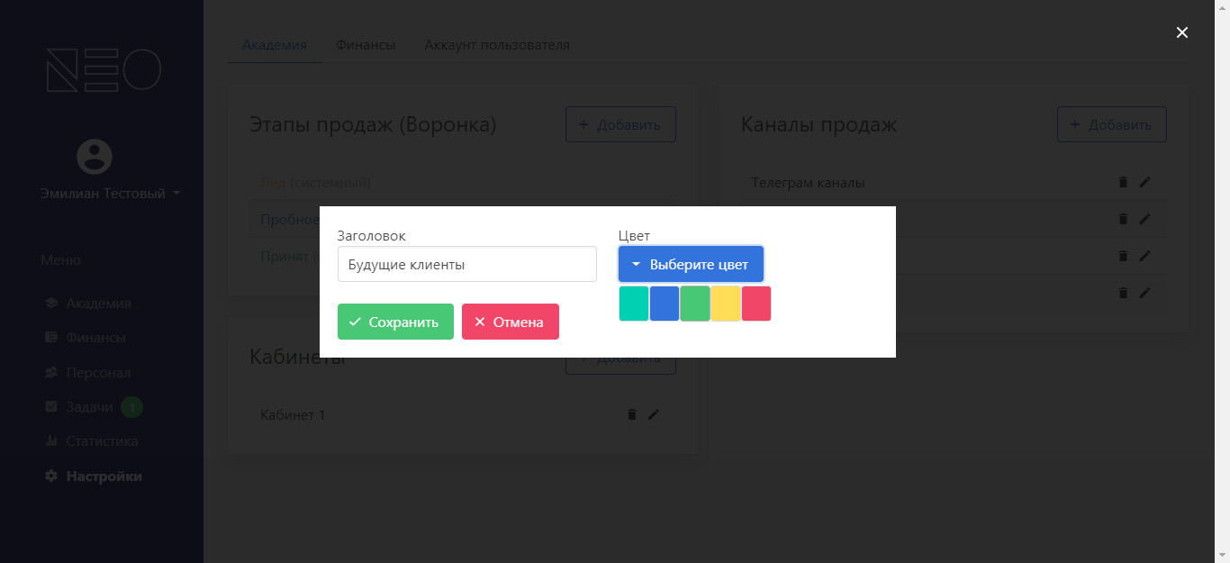Go to Персонал in the sidebar menu
The height and width of the screenshot is (563, 1230).
point(88,373)
